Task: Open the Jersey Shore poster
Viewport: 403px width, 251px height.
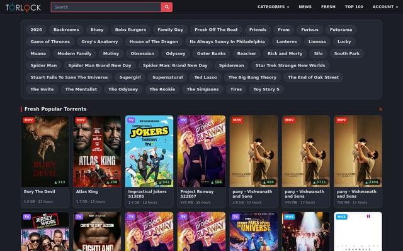Action: [x=45, y=232]
